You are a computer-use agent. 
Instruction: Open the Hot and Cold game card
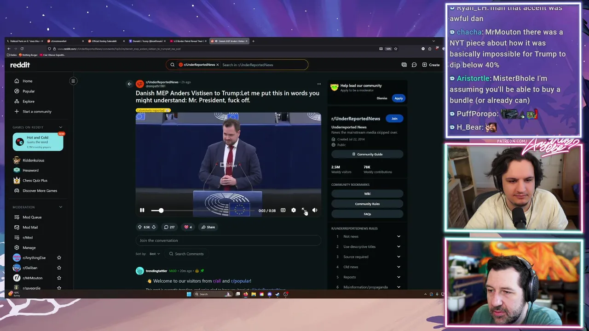tap(38, 142)
